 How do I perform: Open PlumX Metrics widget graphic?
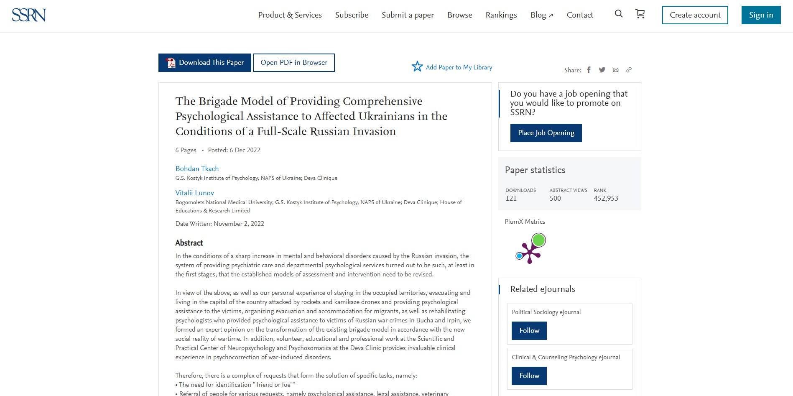(530, 248)
